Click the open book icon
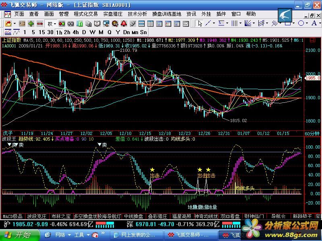 pyautogui.click(x=97, y=24)
